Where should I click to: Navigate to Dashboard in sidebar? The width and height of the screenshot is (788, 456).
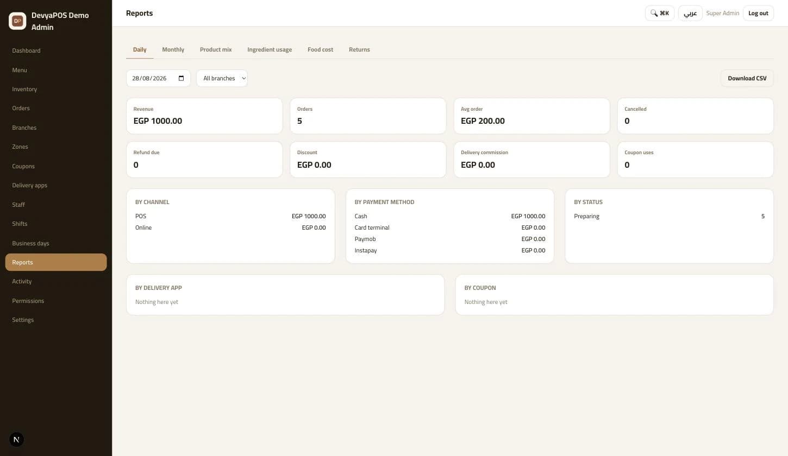pos(56,50)
